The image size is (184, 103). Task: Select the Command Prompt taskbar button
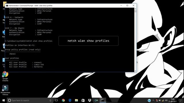click(x=103, y=100)
